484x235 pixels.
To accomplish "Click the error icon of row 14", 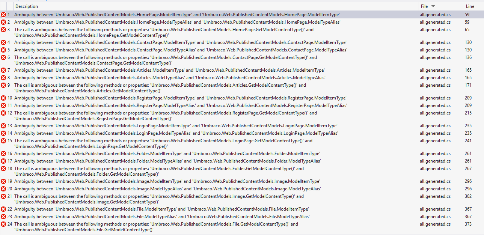I will click(x=3, y=133).
